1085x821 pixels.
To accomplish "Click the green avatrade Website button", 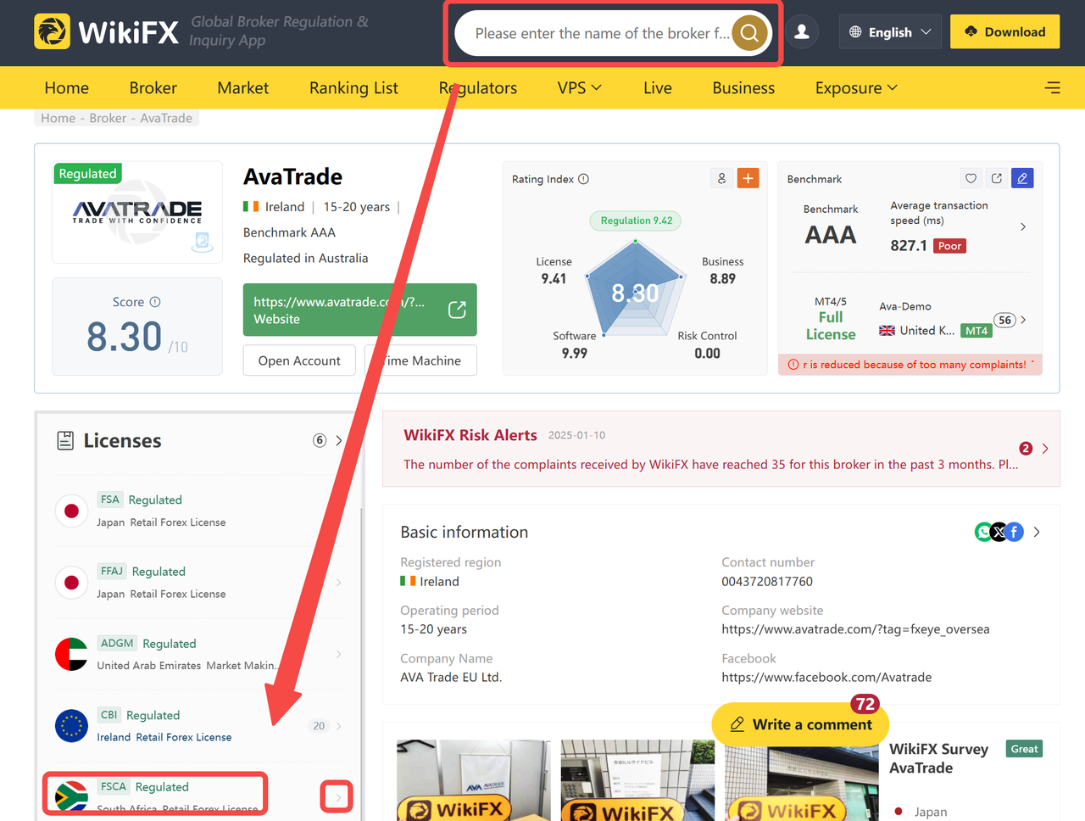I will [360, 310].
